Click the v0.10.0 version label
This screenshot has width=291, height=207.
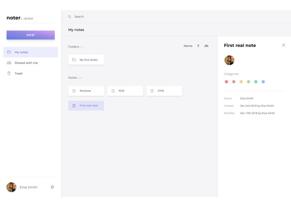click(28, 18)
